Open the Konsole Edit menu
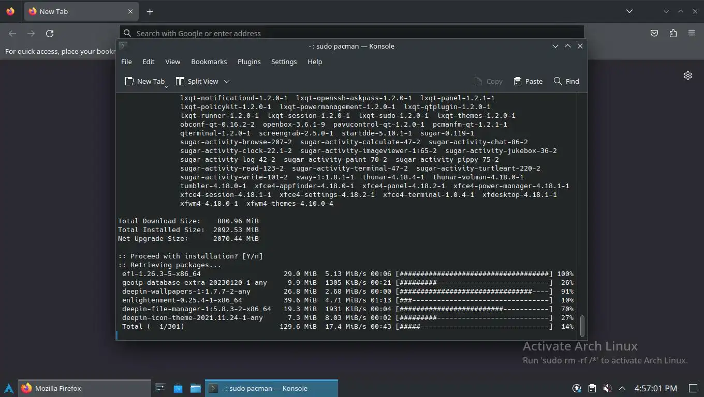Viewport: 704px width, 397px height. [149, 62]
